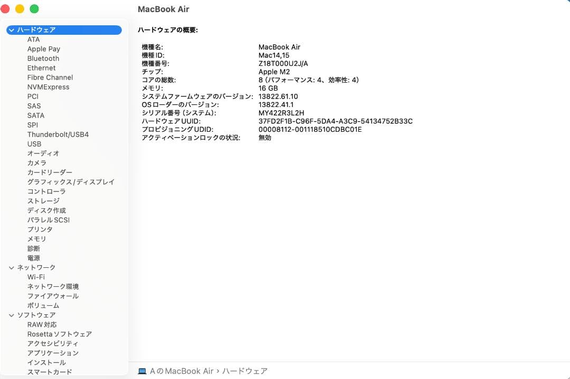Viewport: 570px width, 379px height.
Task: Select Apple Pay in the sidebar
Action: coord(43,49)
